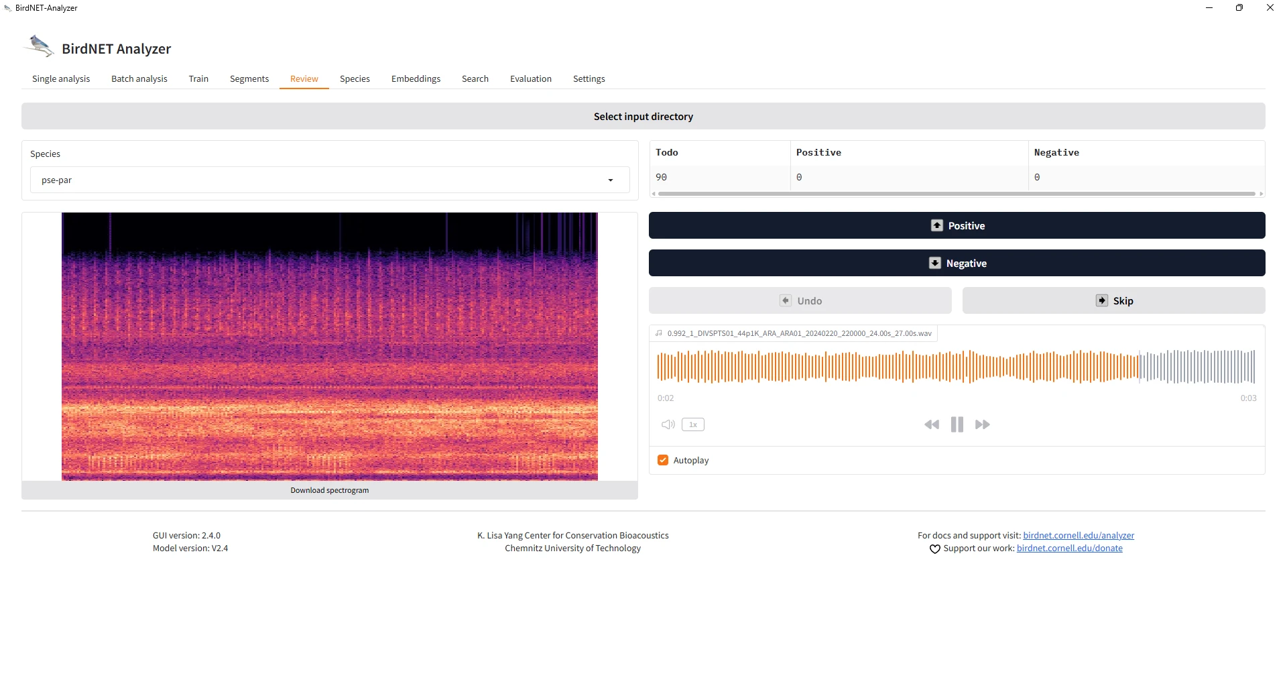Screen dimensions: 1287x692
Task: Download the spectrogram image
Action: 330,490
